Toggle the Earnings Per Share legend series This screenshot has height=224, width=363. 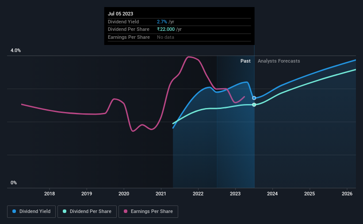pyautogui.click(x=148, y=212)
